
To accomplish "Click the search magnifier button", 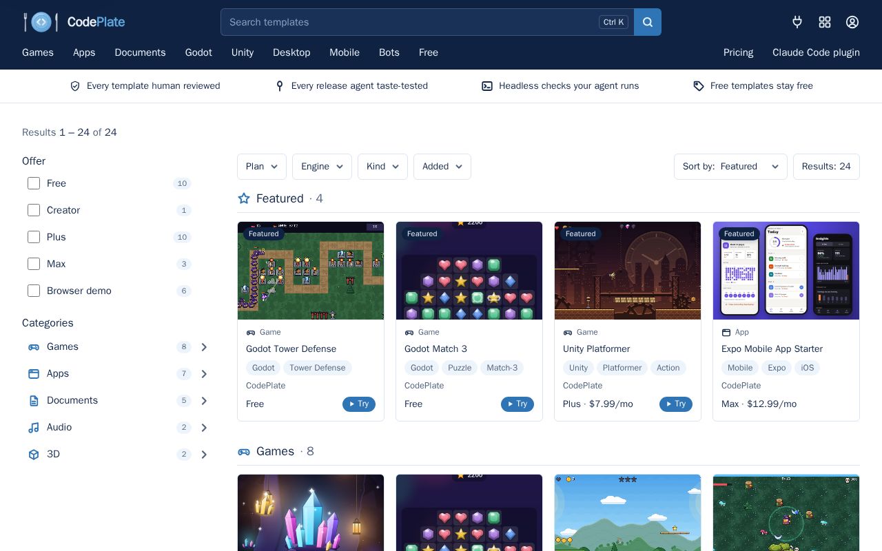I will (x=648, y=22).
